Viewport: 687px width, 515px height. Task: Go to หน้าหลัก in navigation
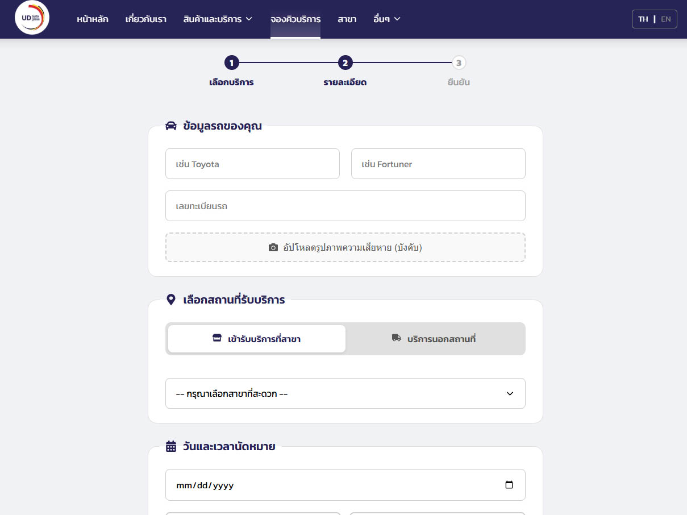point(93,19)
